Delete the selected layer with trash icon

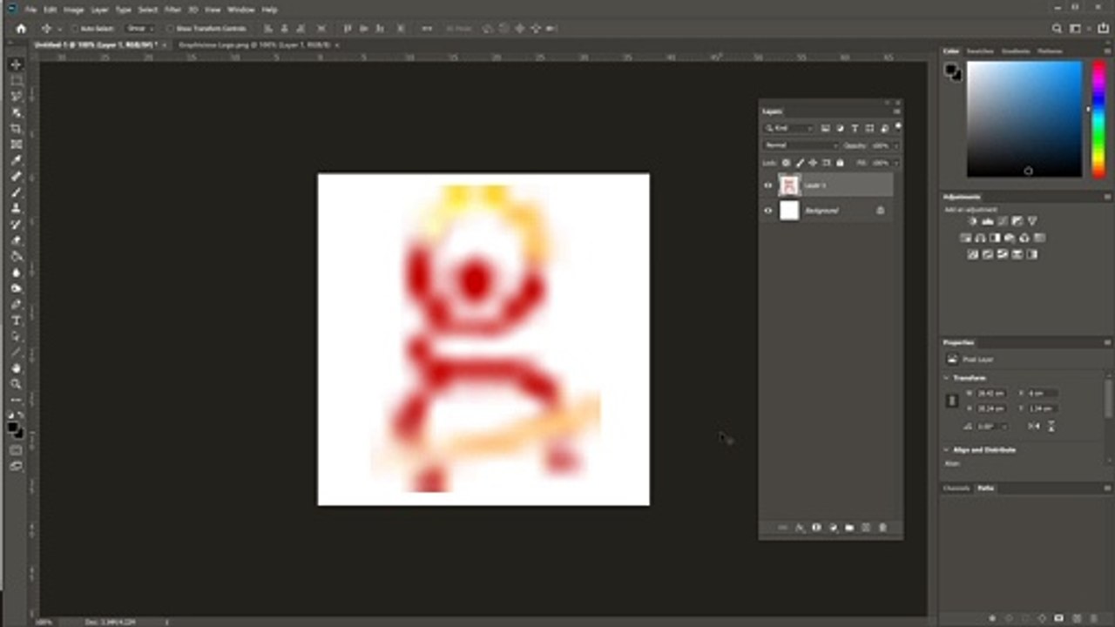pyautogui.click(x=882, y=528)
